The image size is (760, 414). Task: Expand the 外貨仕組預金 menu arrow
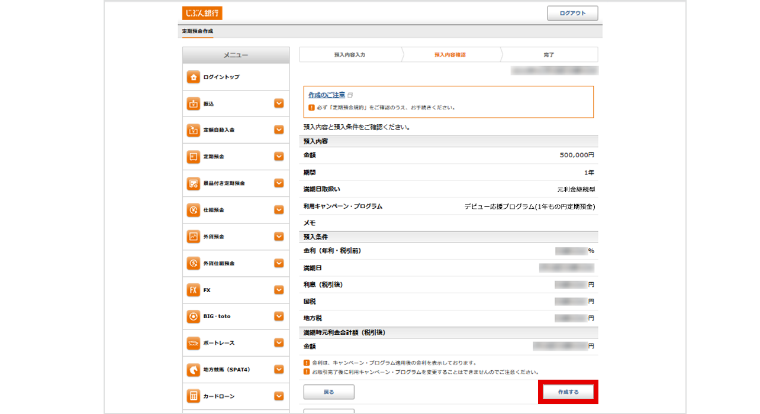pos(279,263)
